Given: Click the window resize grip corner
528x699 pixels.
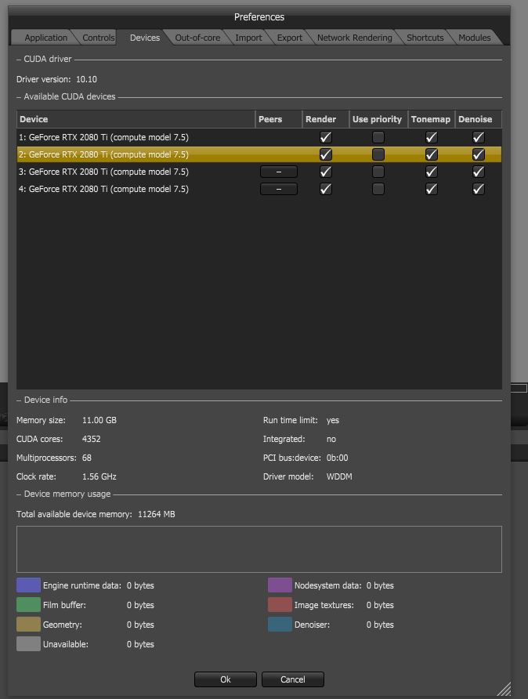Looking at the screenshot, I should (504, 689).
